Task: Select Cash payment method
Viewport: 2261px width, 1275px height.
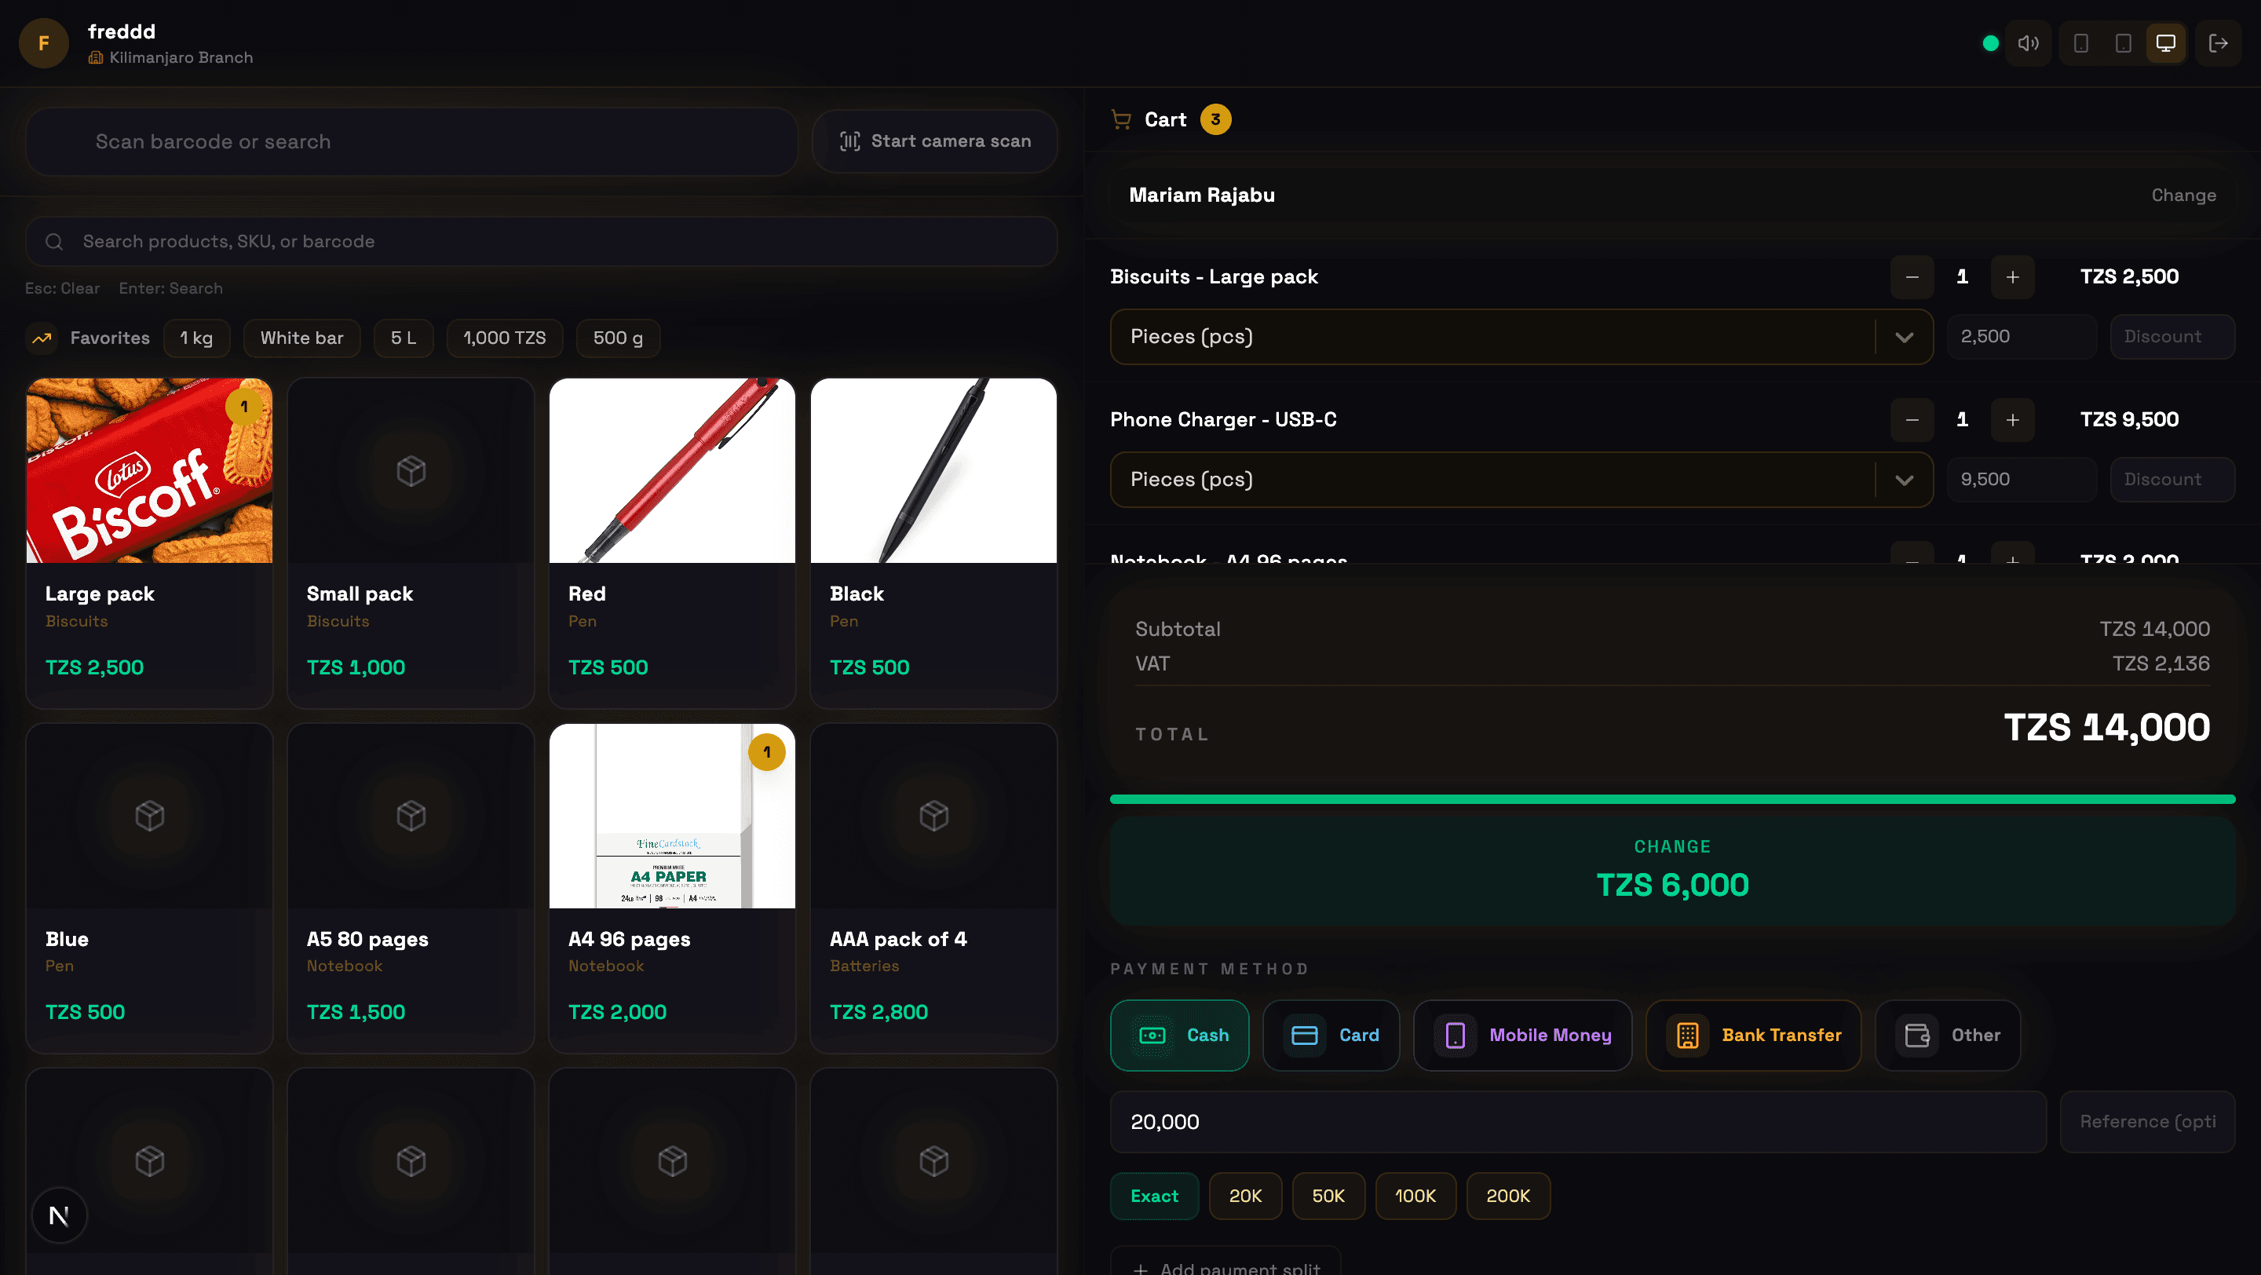Action: 1178,1036
